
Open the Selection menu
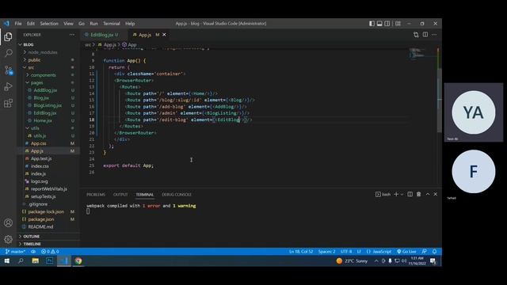coord(49,24)
